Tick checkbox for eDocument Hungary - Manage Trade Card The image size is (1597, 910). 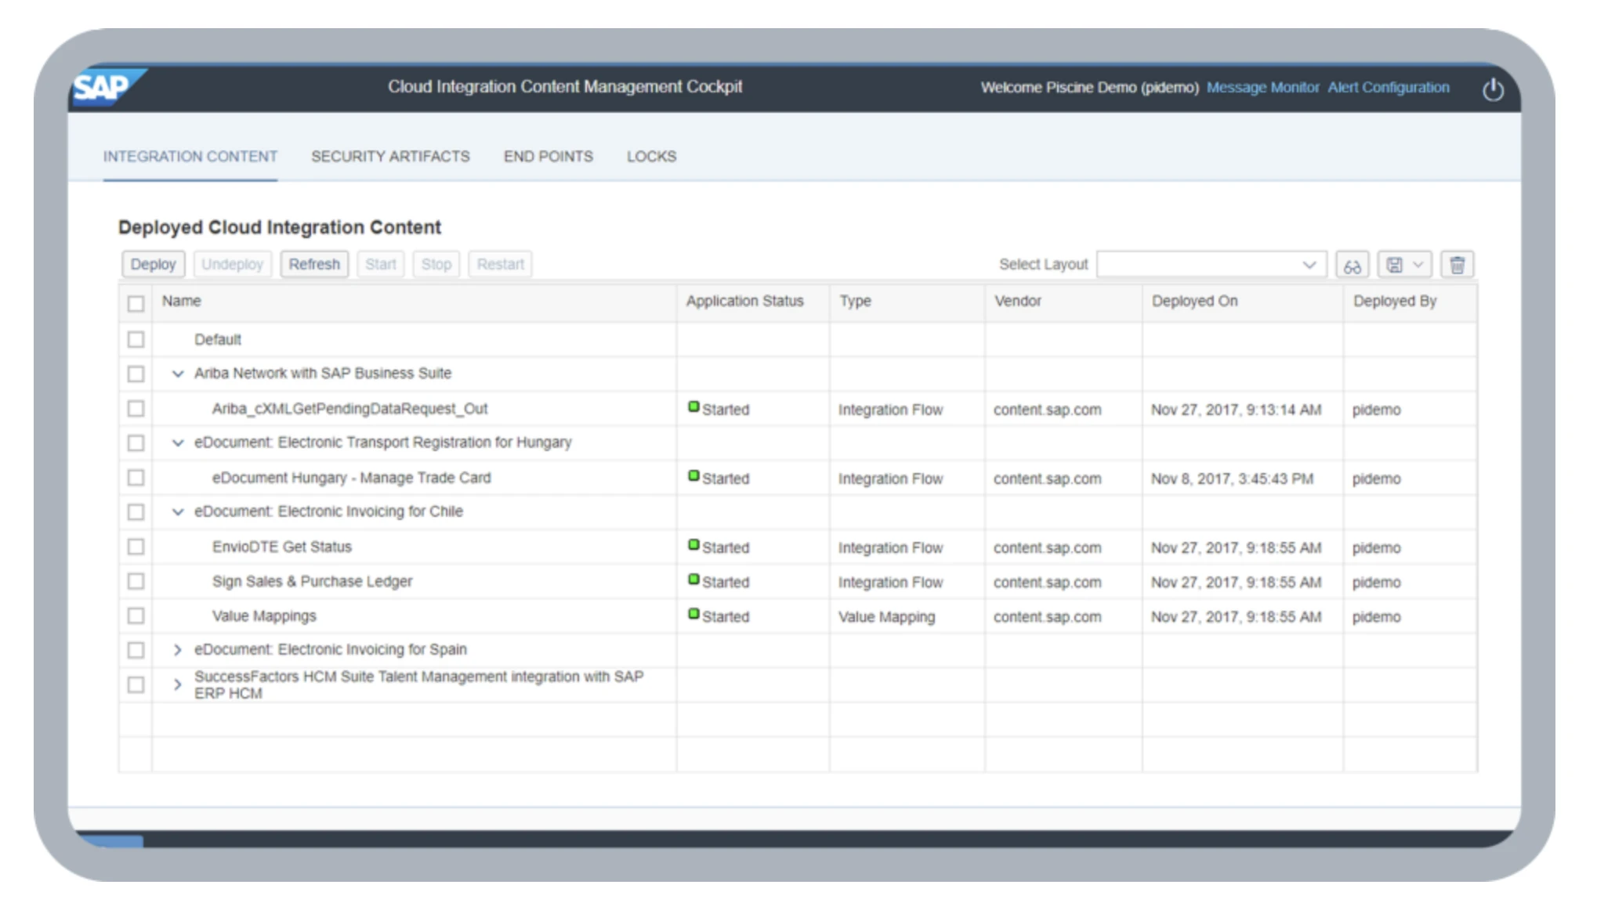(x=136, y=478)
